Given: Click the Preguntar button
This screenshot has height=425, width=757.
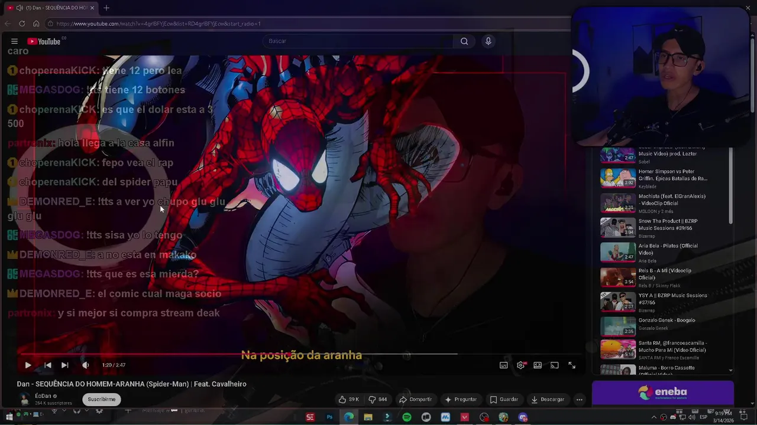Looking at the screenshot, I should tap(461, 400).
